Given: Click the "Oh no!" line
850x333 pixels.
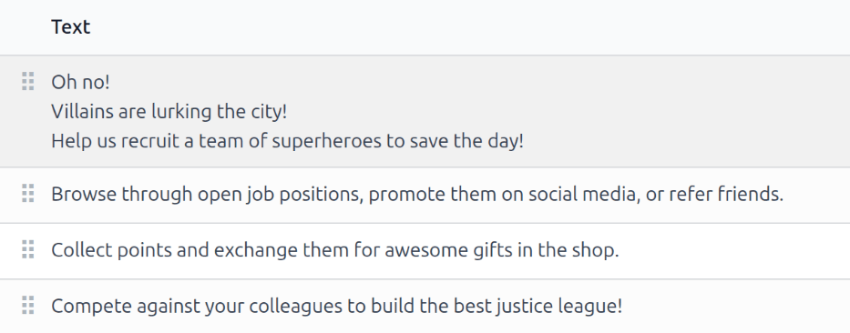Looking at the screenshot, I should coord(80,82).
